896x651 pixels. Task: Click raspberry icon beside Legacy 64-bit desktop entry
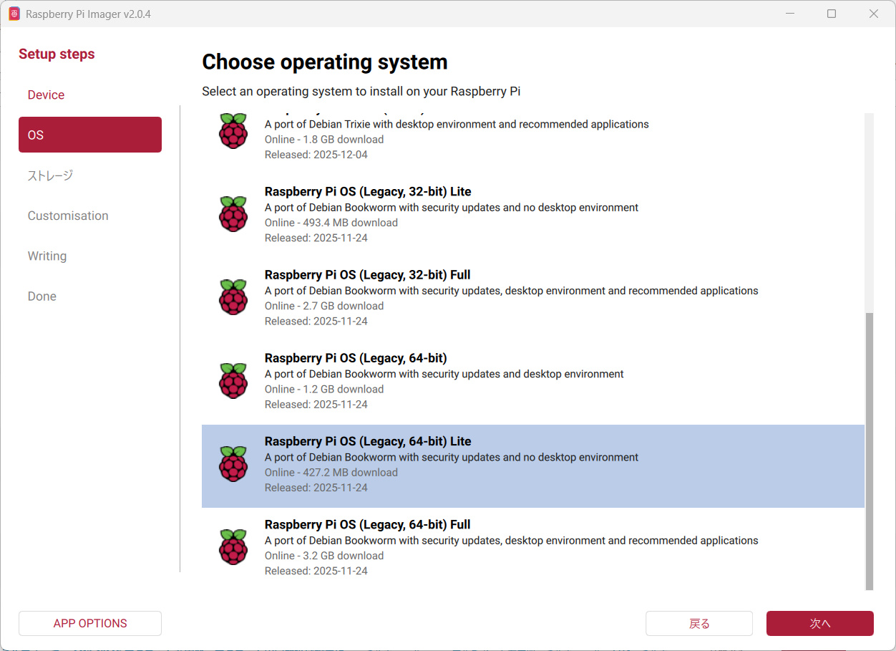[233, 380]
